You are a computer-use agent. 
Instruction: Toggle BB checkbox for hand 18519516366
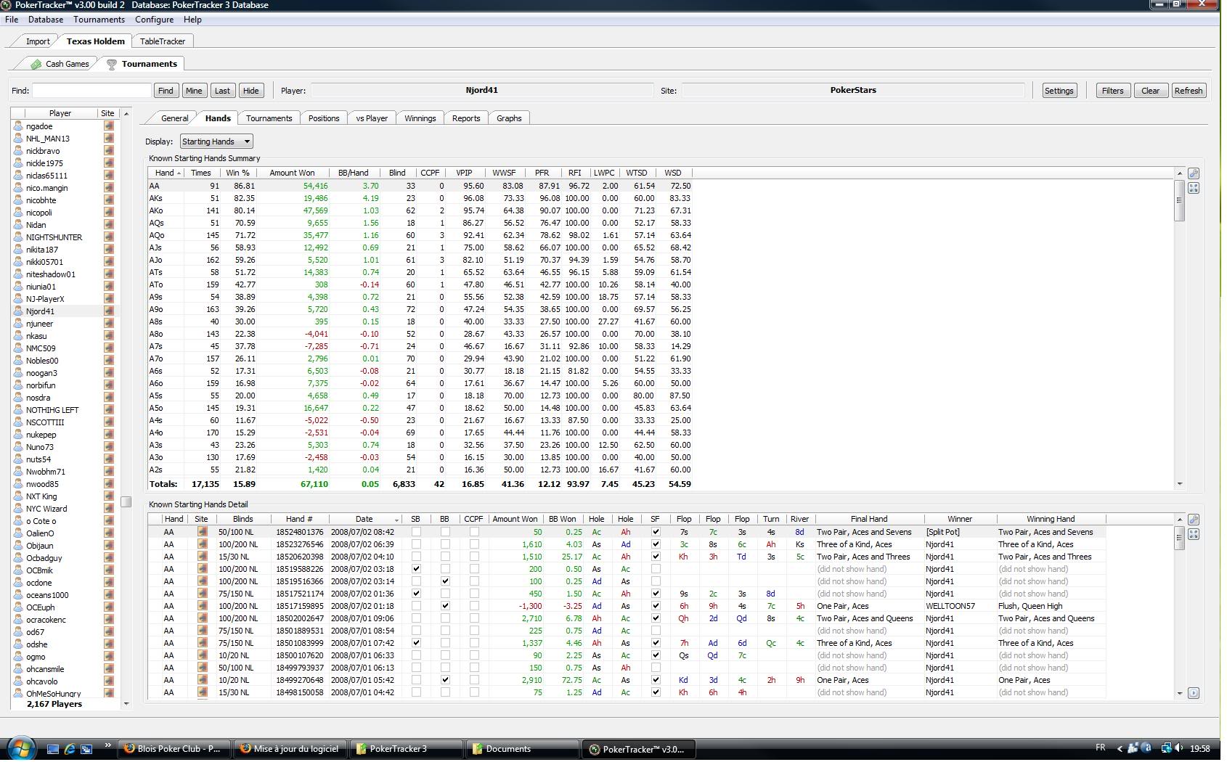(x=445, y=581)
